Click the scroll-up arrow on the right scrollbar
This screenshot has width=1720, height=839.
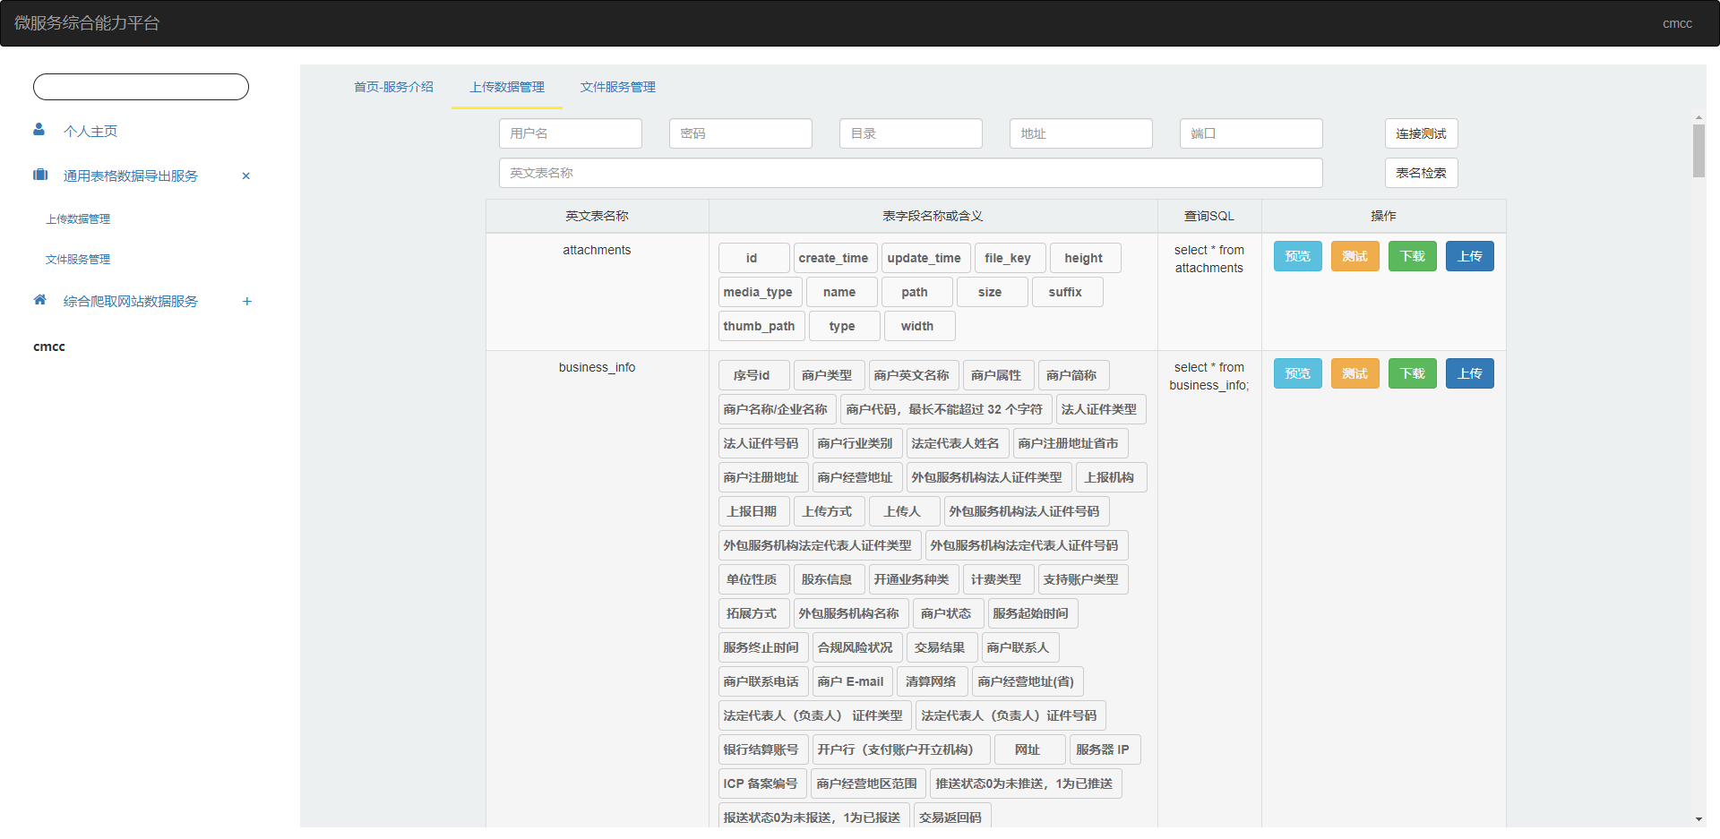point(1698,116)
